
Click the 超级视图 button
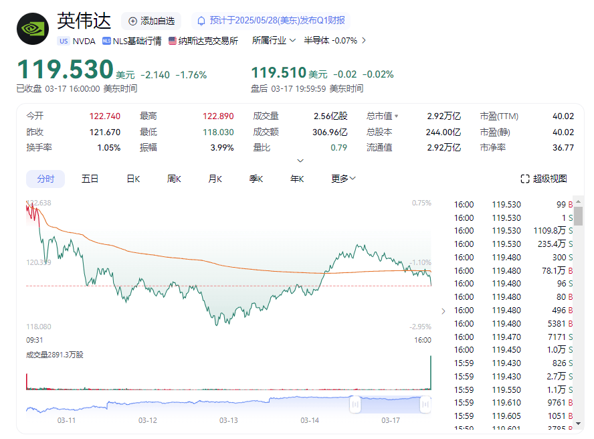[x=544, y=179]
